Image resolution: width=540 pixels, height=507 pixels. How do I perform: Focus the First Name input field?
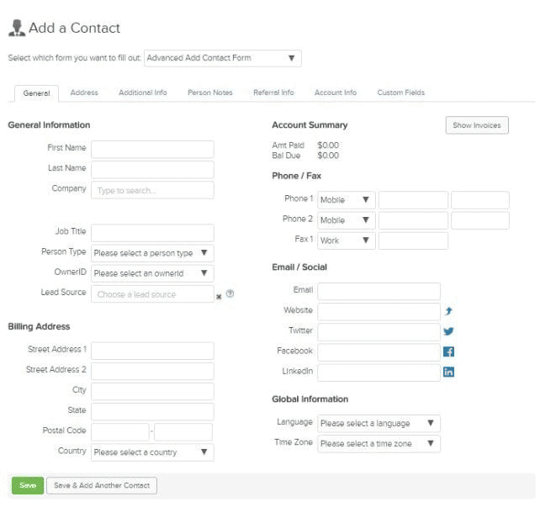pyautogui.click(x=152, y=149)
